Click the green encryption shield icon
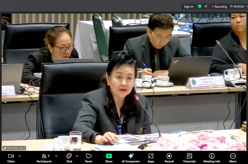 pyautogui.click(x=200, y=6)
